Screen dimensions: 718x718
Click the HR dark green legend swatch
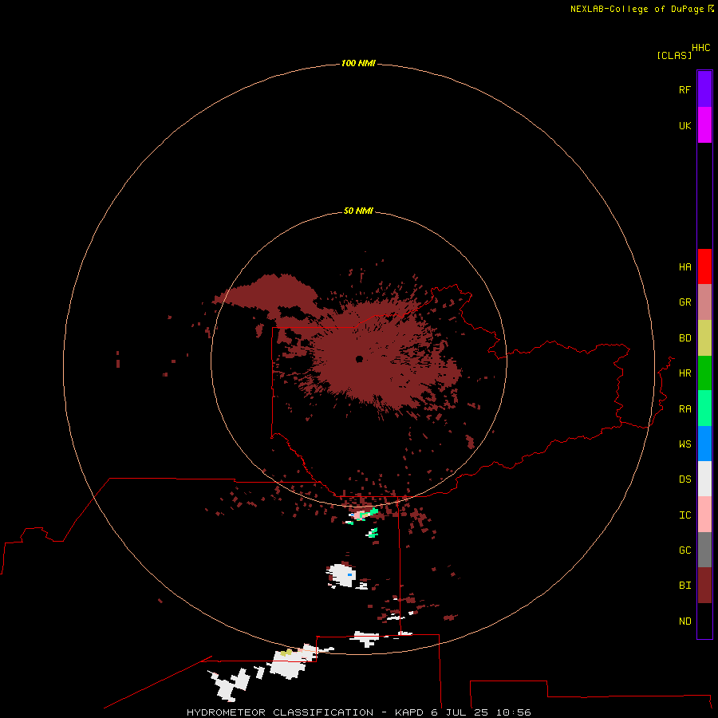(704, 373)
